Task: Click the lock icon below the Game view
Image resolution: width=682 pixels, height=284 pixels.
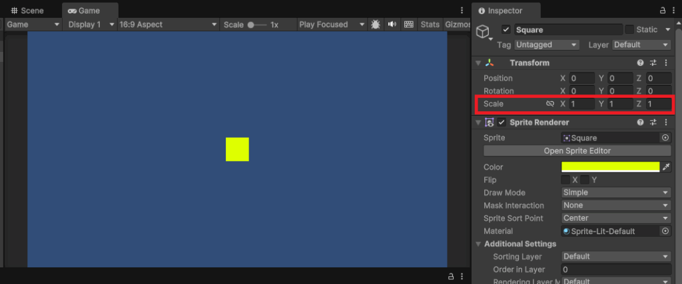Action: (x=451, y=276)
